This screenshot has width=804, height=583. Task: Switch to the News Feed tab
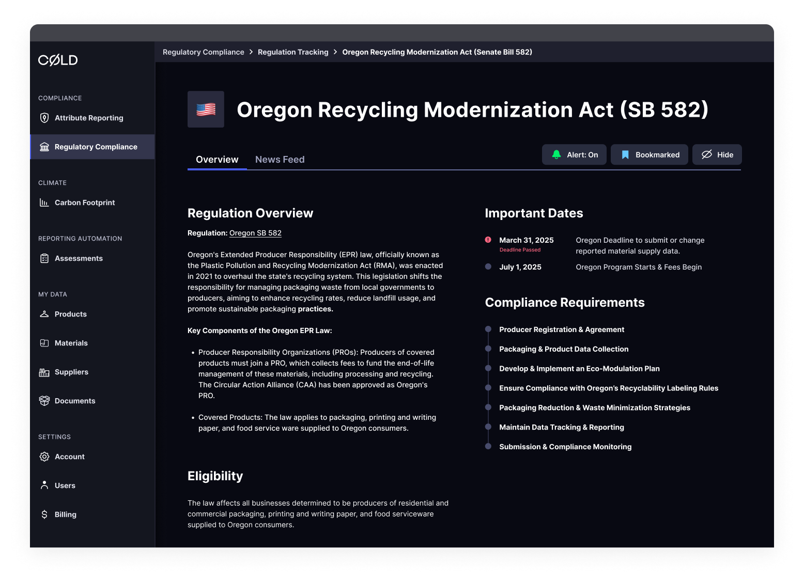coord(280,159)
